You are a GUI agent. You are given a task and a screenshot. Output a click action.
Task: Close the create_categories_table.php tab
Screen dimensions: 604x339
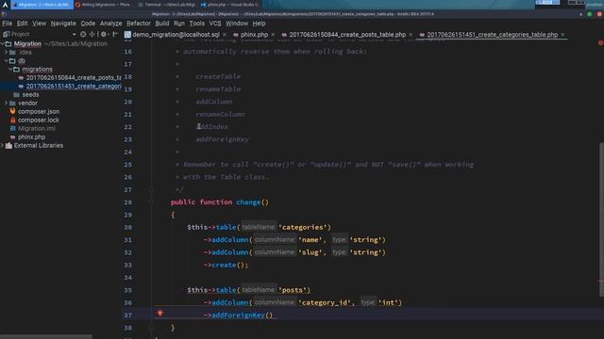[562, 35]
